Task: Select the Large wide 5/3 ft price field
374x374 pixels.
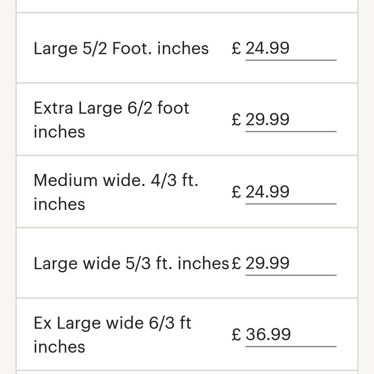Action: pos(290,263)
